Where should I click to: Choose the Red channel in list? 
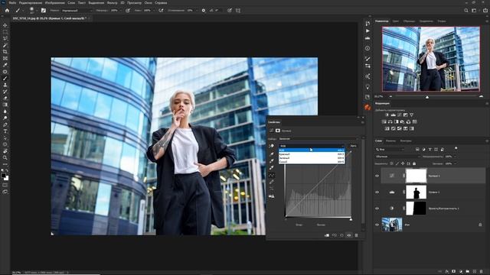click(x=312, y=154)
